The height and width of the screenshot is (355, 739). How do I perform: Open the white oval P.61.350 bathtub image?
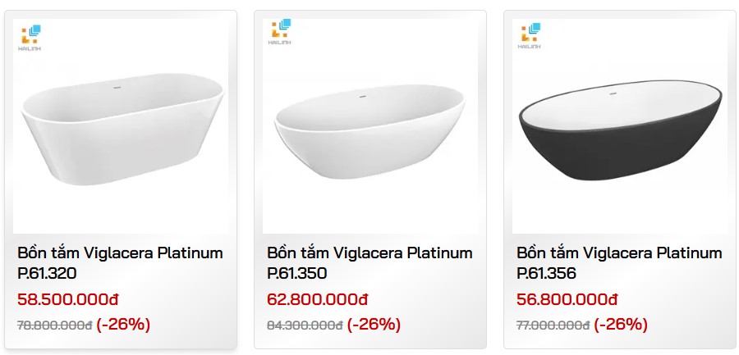(x=369, y=131)
